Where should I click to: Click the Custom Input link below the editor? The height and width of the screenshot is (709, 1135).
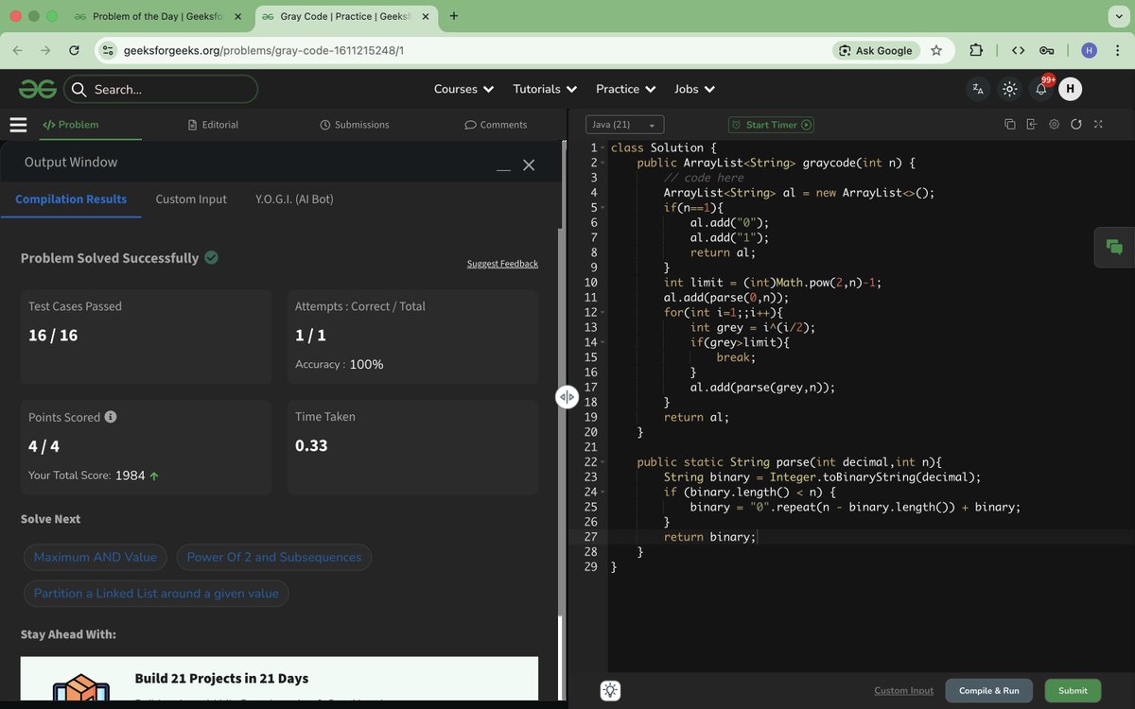pos(903,691)
